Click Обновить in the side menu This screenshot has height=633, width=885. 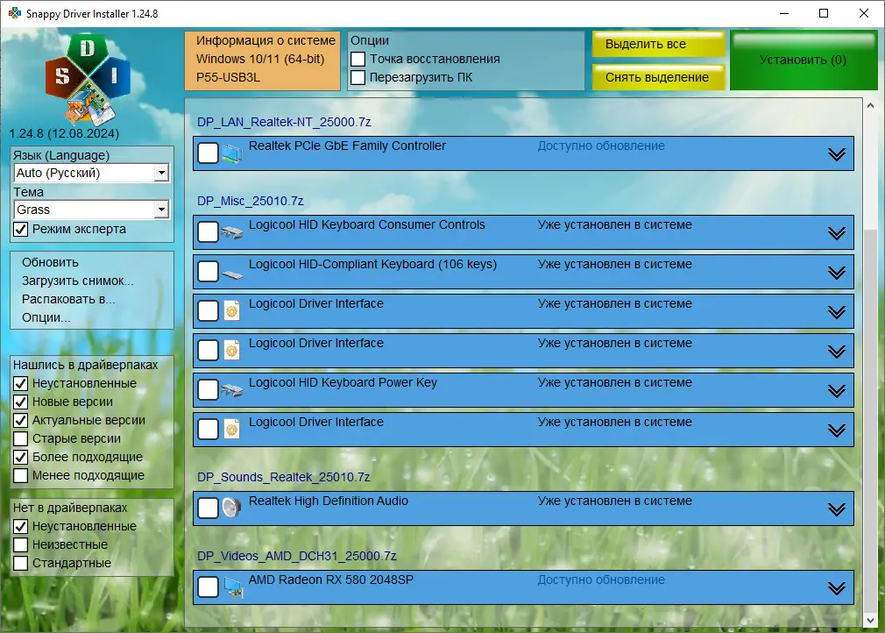(50, 262)
